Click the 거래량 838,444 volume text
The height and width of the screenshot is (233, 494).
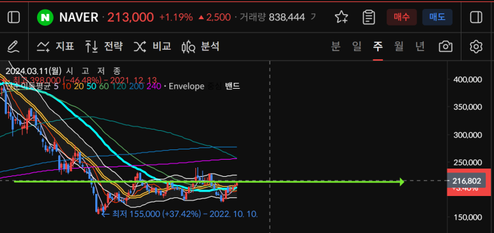272,17
